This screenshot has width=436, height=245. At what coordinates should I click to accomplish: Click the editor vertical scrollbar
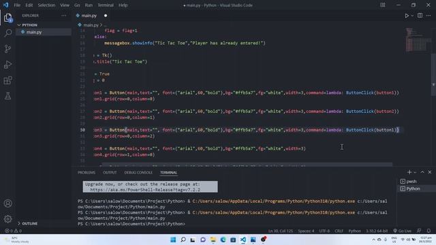pyautogui.click(x=433, y=75)
